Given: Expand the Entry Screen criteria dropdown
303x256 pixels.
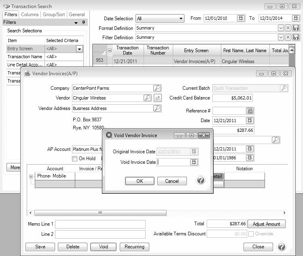Looking at the screenshot, I should [x=80, y=49].
